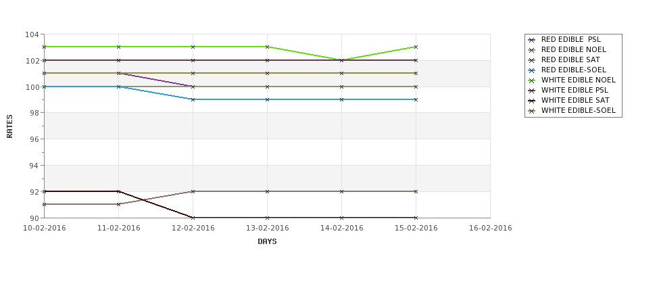This screenshot has height=290, width=659.
Task: Click the RED EDIBLE-SOEL legend marker
Action: pos(532,70)
